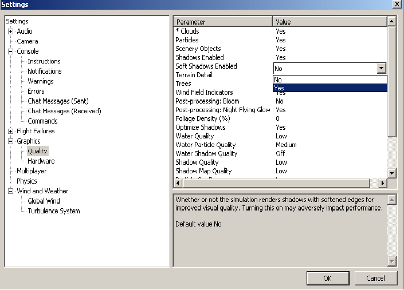Collapse the Wind and Weather node
Image resolution: width=404 pixels, height=290 pixels.
click(10, 191)
